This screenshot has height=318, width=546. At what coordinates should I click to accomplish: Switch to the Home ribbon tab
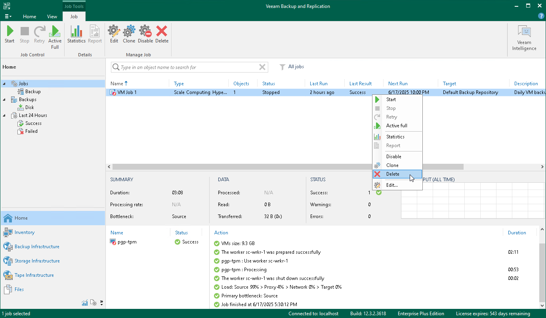(x=30, y=17)
